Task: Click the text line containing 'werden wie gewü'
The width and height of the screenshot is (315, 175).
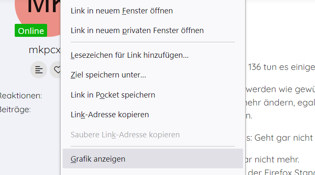Action: 279,90
